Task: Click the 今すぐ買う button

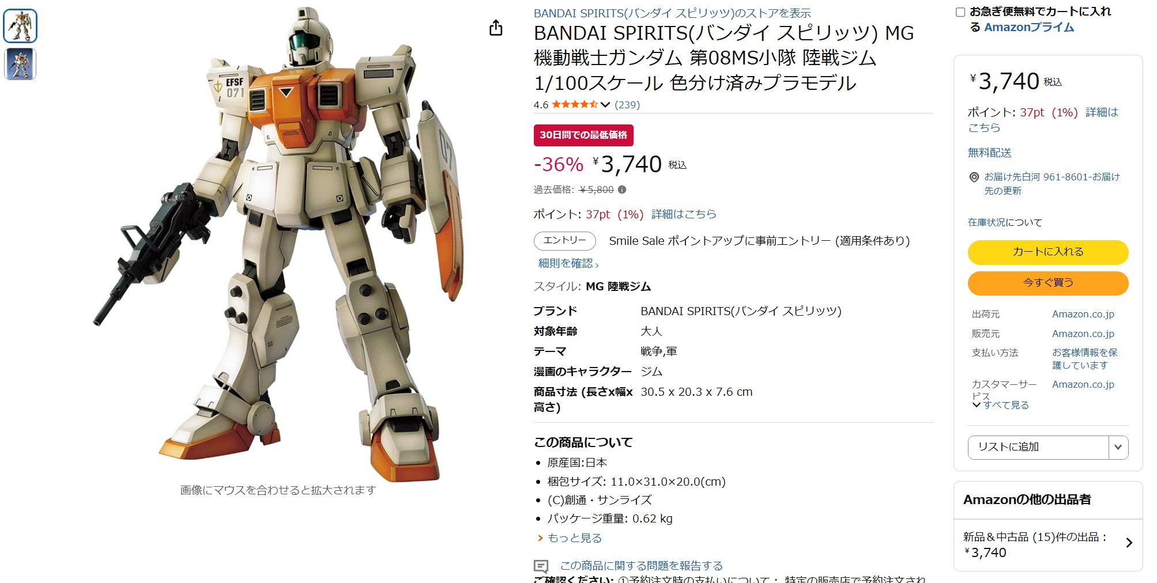Action: click(x=1047, y=283)
